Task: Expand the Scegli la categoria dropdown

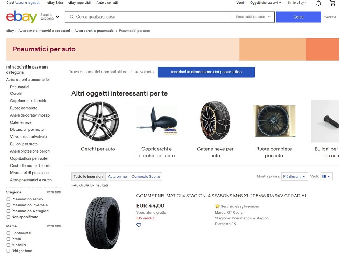Action: click(50, 17)
